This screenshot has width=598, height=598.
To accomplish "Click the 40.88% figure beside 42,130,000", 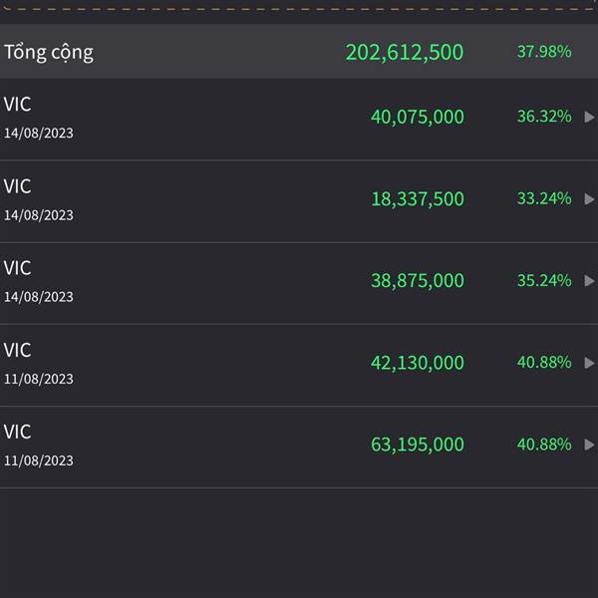I will pyautogui.click(x=544, y=363).
